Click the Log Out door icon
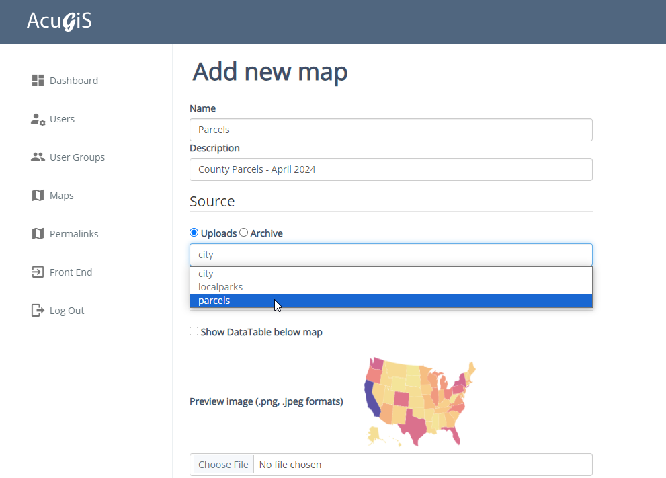Viewport: 666px width, 478px height. point(38,311)
